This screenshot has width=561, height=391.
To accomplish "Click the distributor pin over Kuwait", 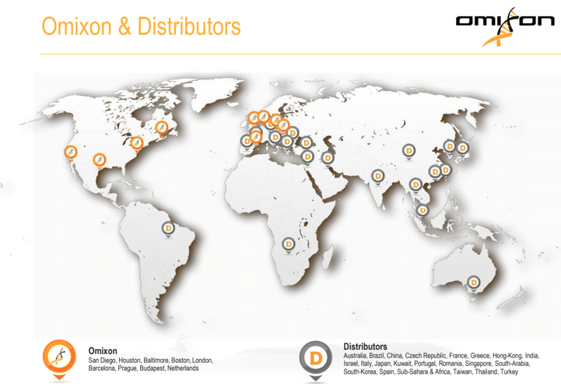I will click(x=328, y=159).
